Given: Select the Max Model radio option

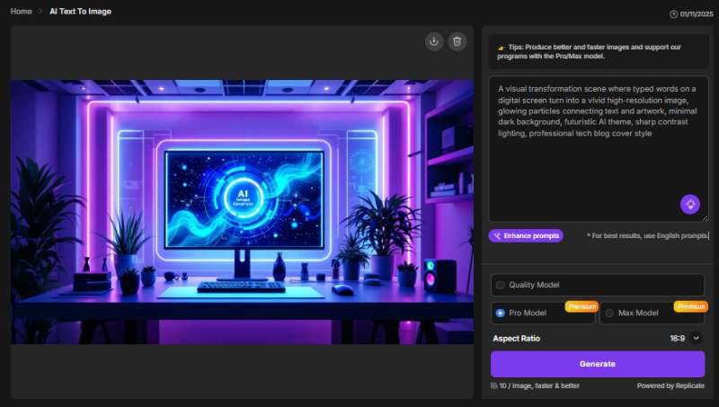Looking at the screenshot, I should click(x=609, y=313).
